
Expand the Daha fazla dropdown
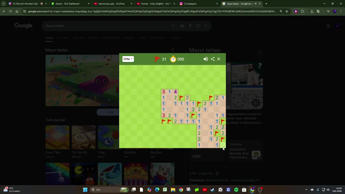pyautogui.click(x=157, y=38)
